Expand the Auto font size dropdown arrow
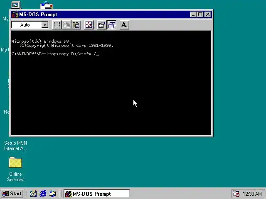The height and width of the screenshot is (199, 266). point(45,25)
